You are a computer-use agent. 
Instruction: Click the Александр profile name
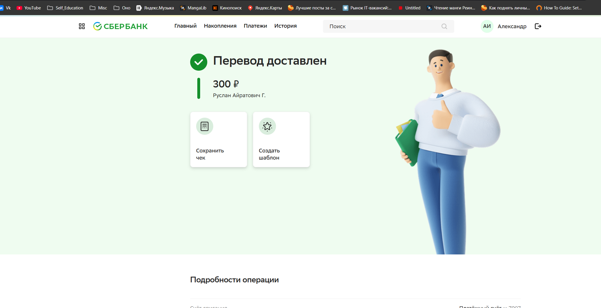click(x=512, y=26)
